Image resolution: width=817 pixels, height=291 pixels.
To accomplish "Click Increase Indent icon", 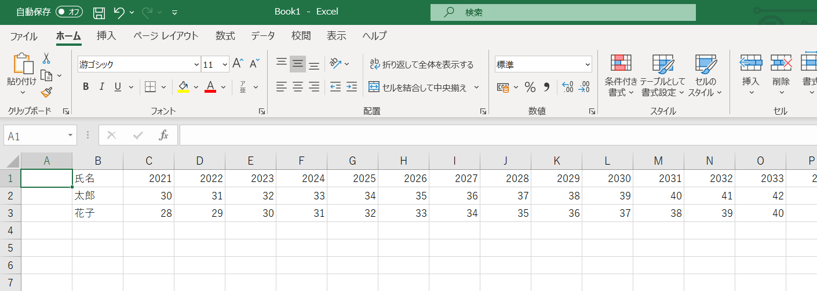I will (x=352, y=87).
